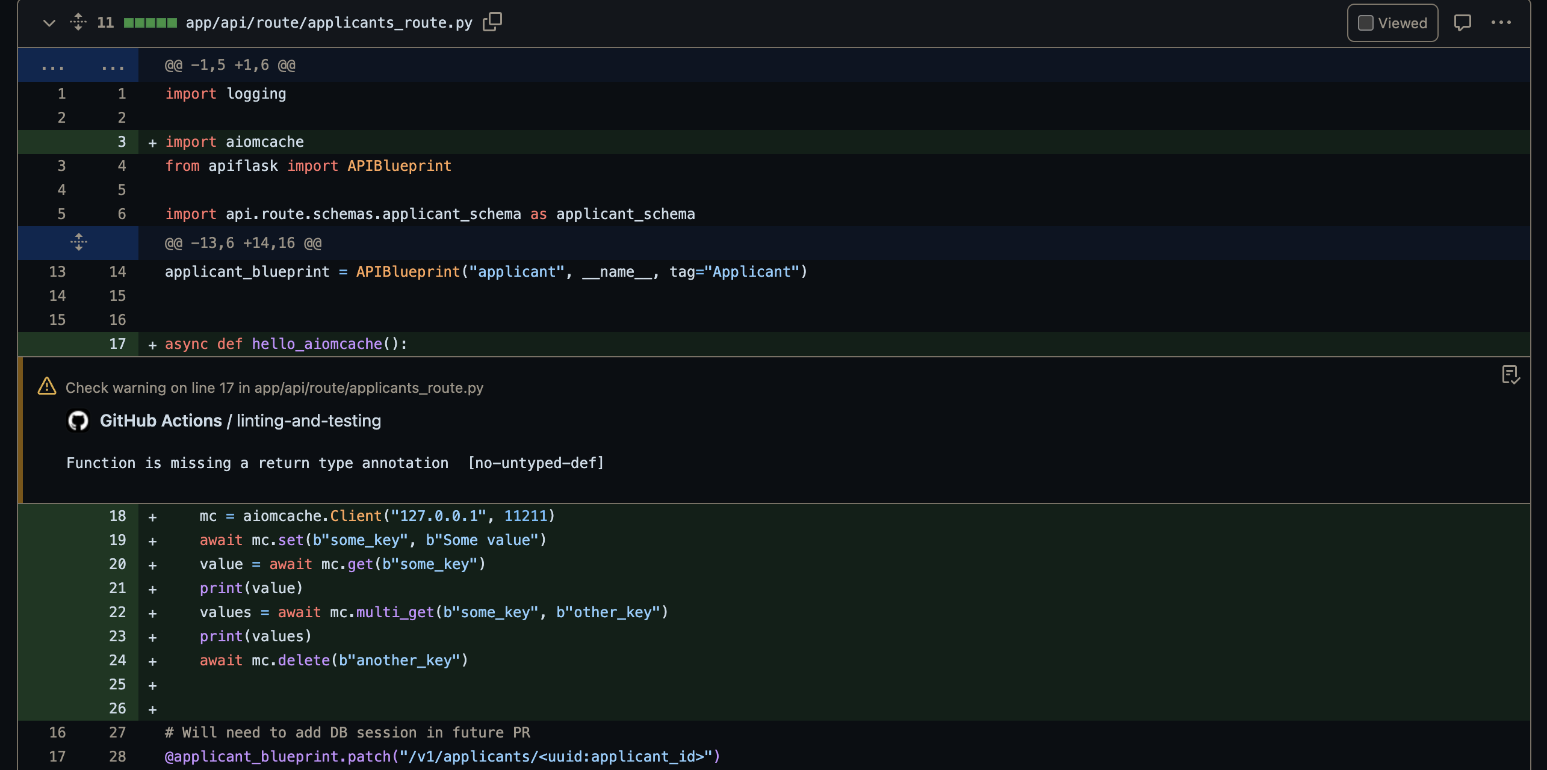
Task: Select line number 28 in diff
Action: (x=117, y=756)
